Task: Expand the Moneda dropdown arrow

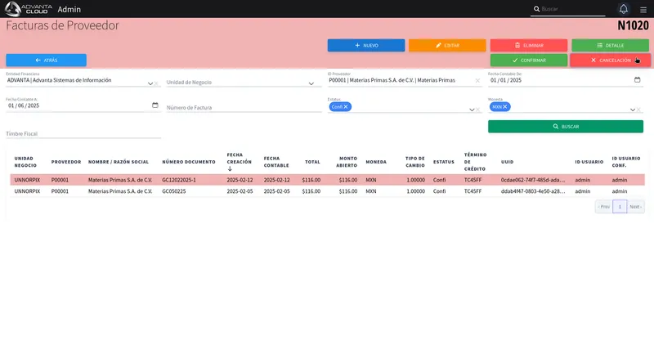Action: click(x=632, y=110)
